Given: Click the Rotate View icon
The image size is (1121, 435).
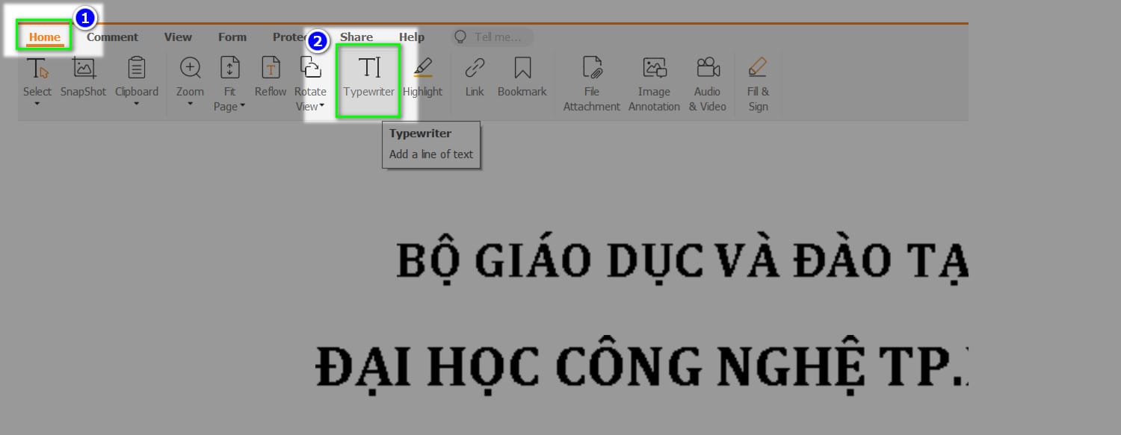Looking at the screenshot, I should (x=311, y=68).
